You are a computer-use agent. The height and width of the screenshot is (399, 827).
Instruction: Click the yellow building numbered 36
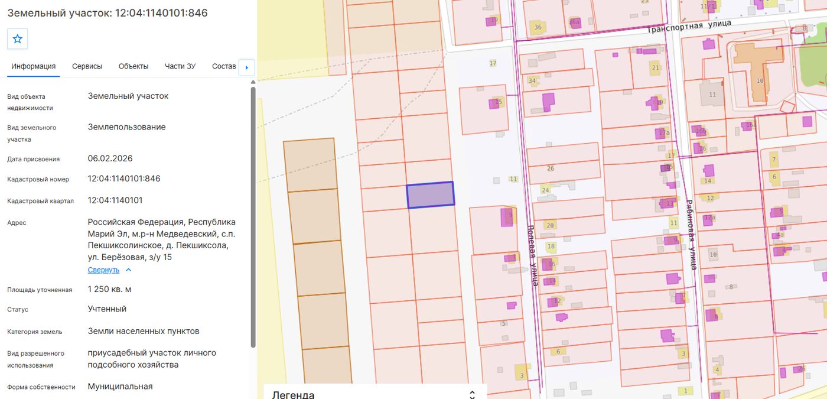coord(538,27)
